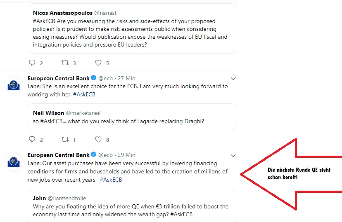The width and height of the screenshot is (342, 222).
Task: Retweet the tweet with 3 retweets
Action: (x=65, y=63)
